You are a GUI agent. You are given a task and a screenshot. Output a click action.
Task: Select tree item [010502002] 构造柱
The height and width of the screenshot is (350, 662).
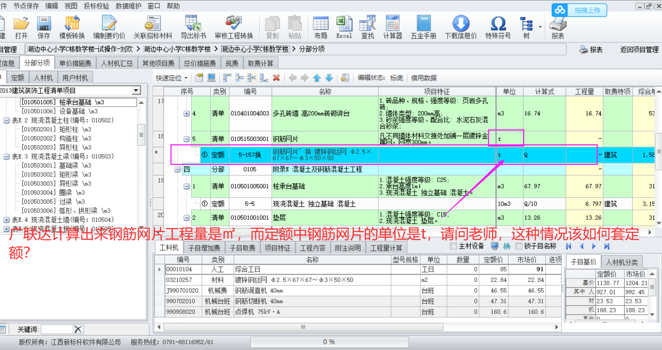pos(56,138)
